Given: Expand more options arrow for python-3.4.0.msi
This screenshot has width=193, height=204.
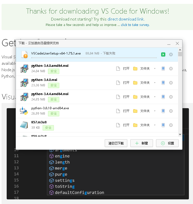Looking at the screenshot, I should pos(155,83).
